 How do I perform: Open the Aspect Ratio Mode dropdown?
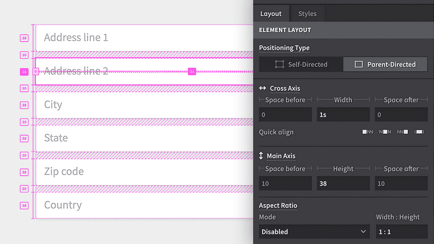pyautogui.click(x=314, y=231)
